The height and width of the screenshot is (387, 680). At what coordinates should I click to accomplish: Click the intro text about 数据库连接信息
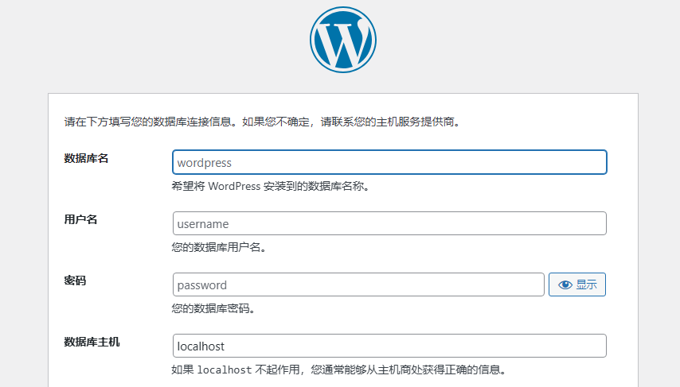pos(263,122)
